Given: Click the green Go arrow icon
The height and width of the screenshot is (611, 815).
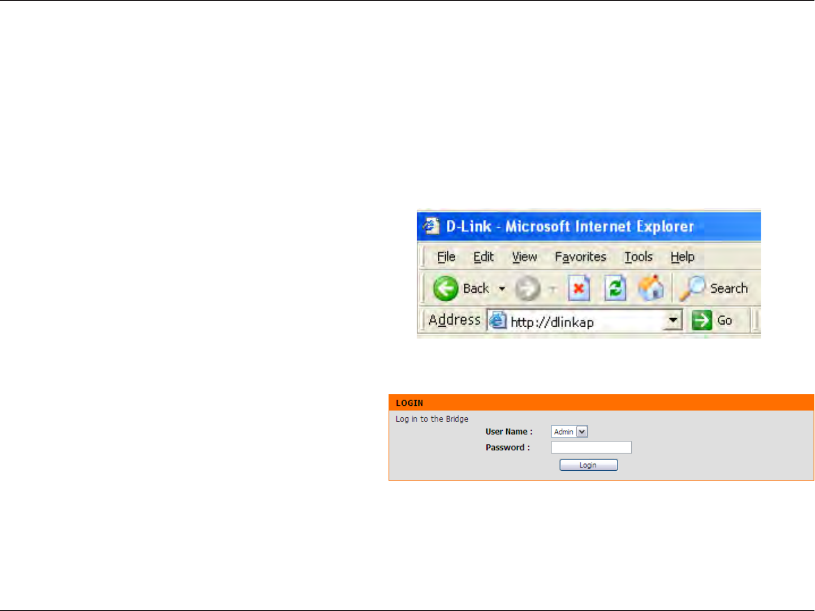Looking at the screenshot, I should coord(702,320).
